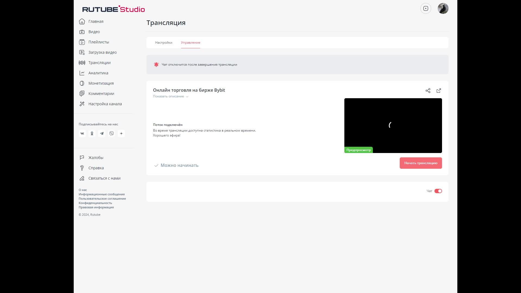Click the Связаться с нами pen icon
The width and height of the screenshot is (521, 293).
tap(82, 178)
